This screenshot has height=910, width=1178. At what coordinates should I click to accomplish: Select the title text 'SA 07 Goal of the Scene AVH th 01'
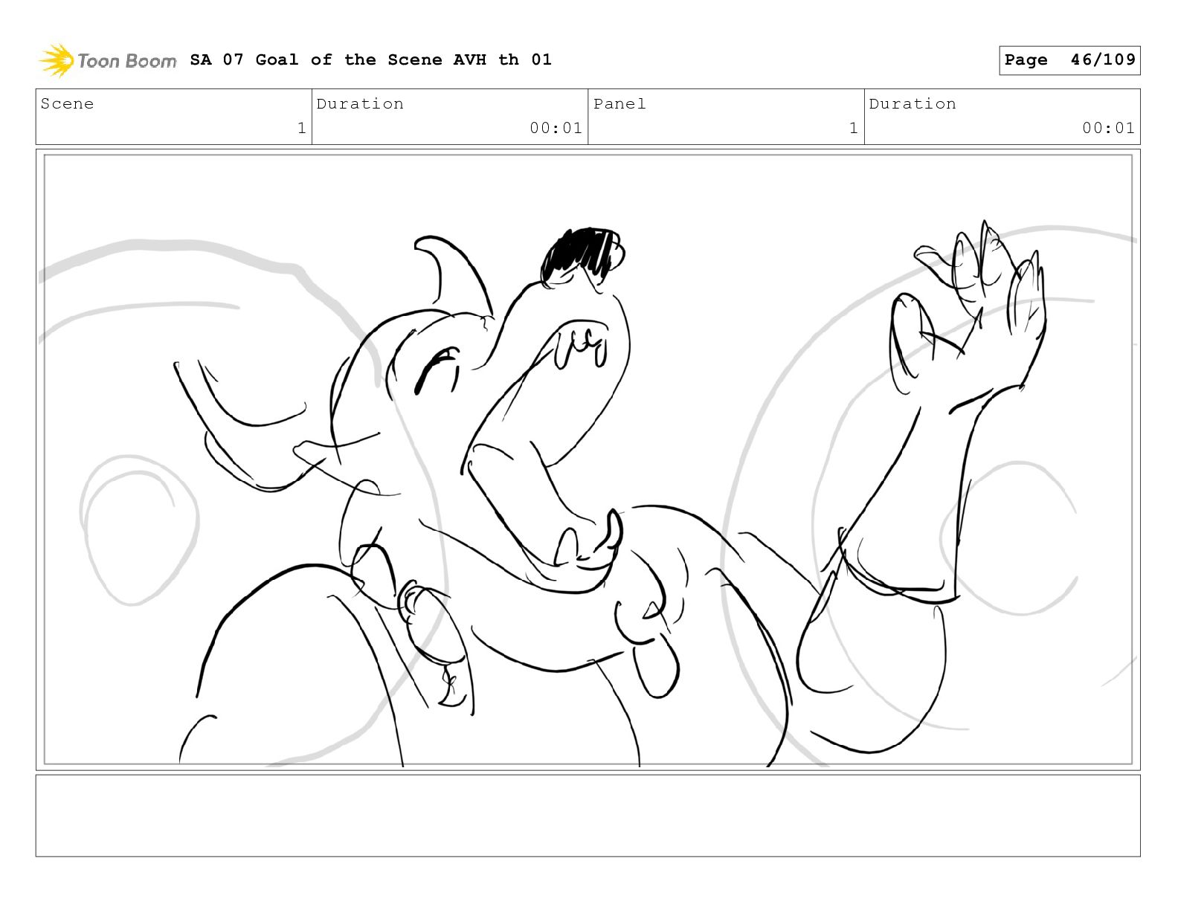[x=371, y=59]
